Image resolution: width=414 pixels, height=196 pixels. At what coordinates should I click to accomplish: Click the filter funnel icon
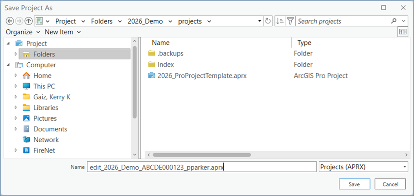click(x=291, y=21)
